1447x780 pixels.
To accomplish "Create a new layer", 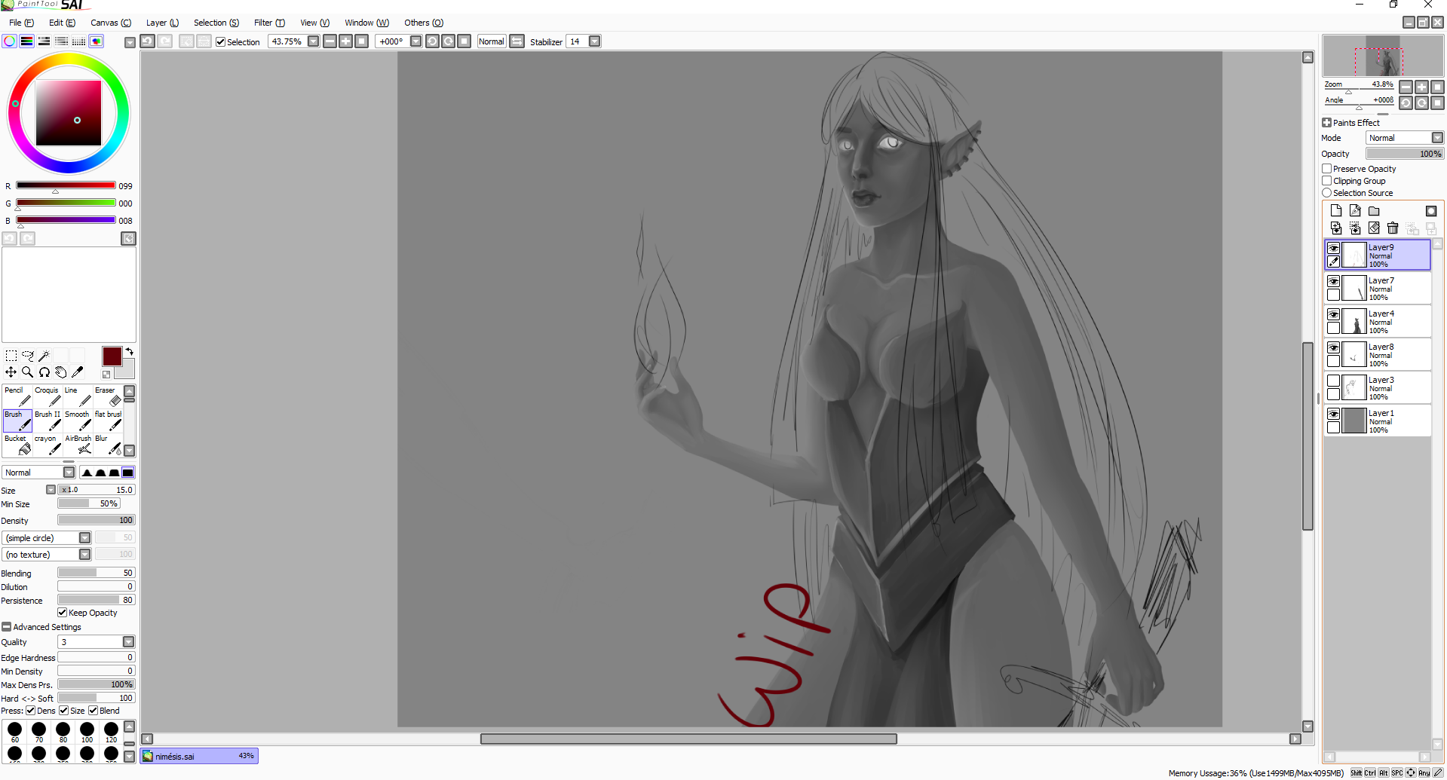I will 1335,211.
